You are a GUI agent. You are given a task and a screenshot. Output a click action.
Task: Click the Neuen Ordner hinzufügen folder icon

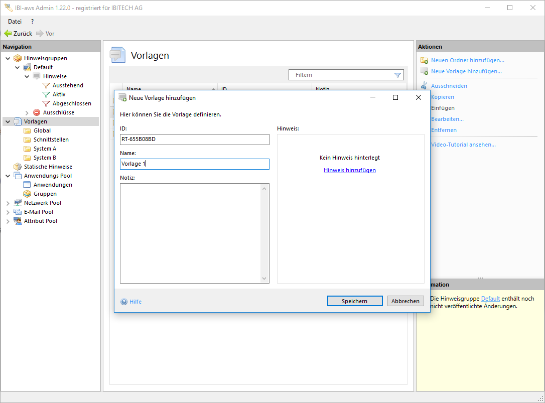(x=424, y=61)
